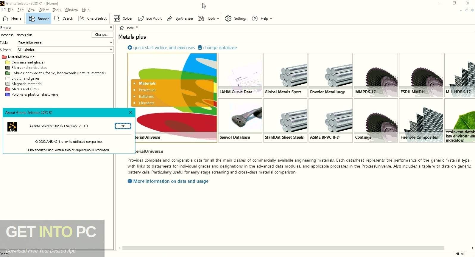Open the MMPDS-17 tile
The height and width of the screenshot is (257, 475).
click(376, 75)
